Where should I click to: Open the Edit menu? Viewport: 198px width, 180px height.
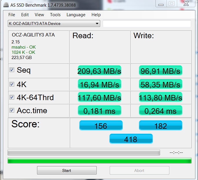[x=25, y=15]
